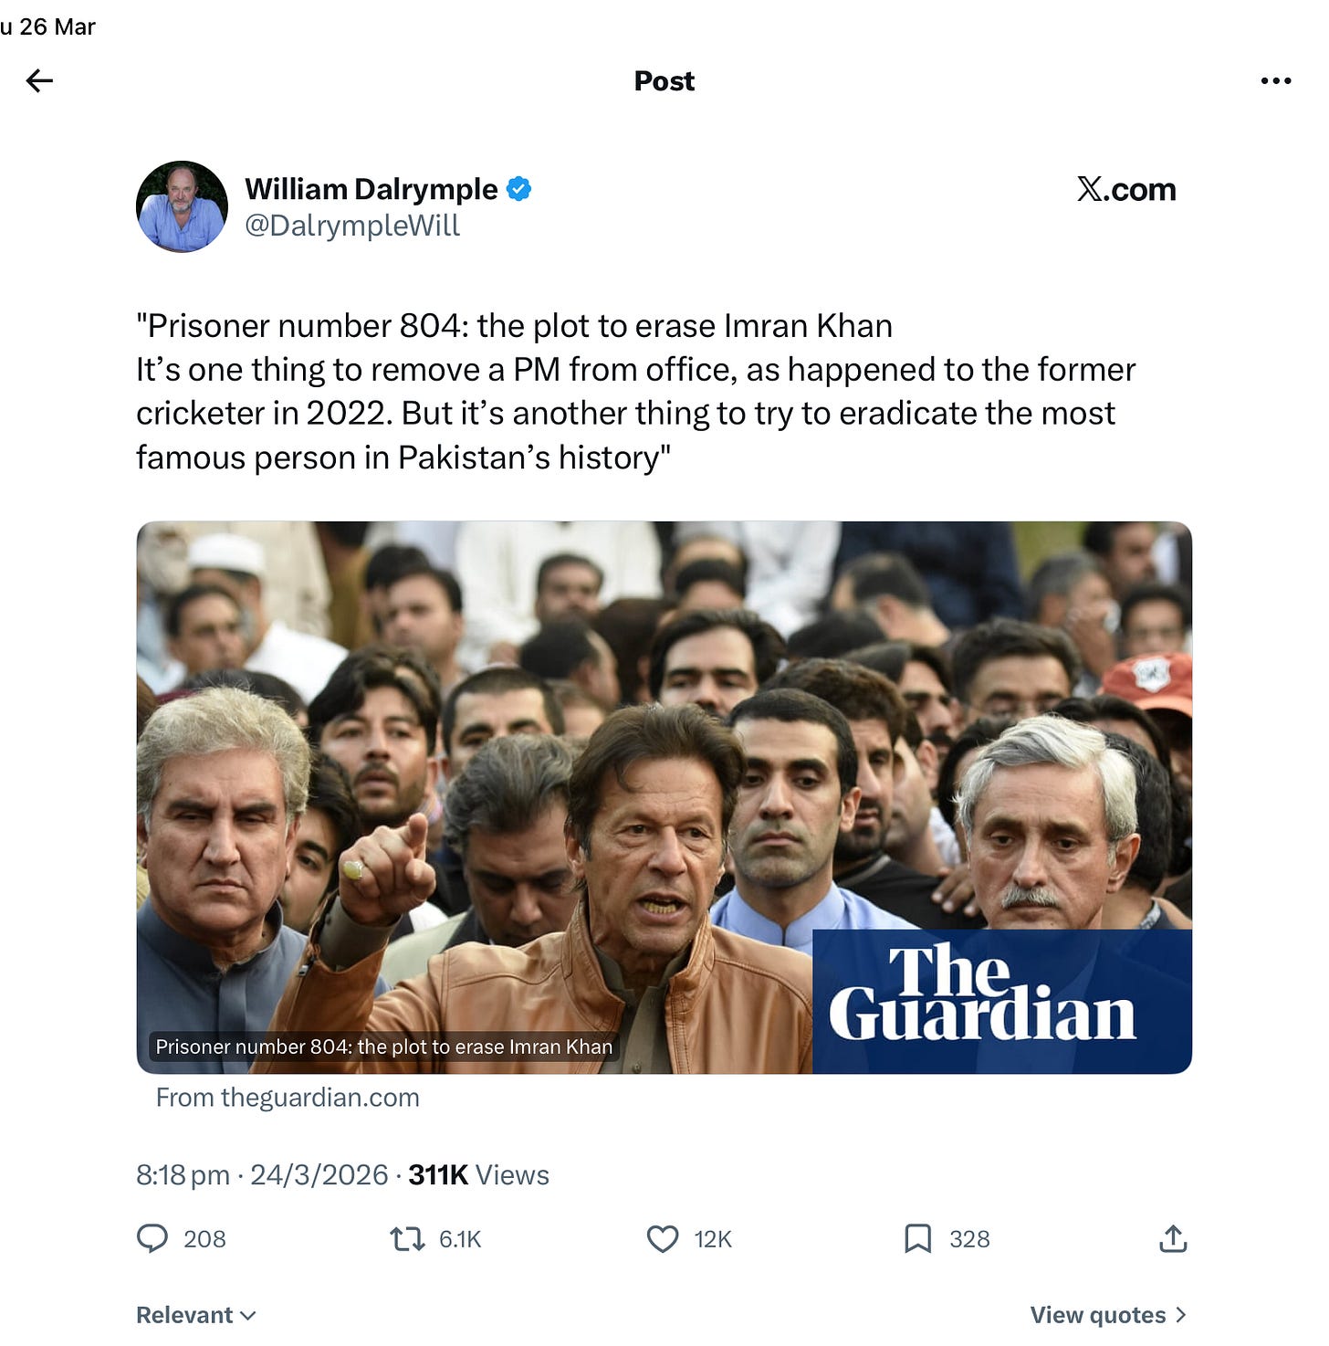Viewport: 1329px width, 1346px height.
Task: Open the share upload icon
Action: (1173, 1238)
